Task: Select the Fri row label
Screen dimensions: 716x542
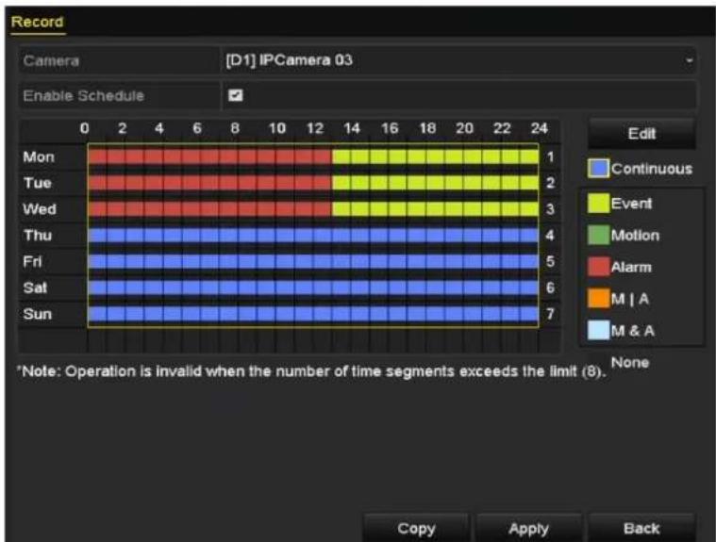Action: click(32, 261)
